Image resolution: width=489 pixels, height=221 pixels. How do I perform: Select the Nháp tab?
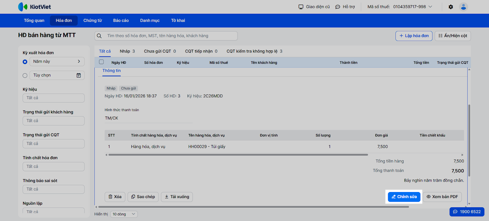pyautogui.click(x=127, y=51)
